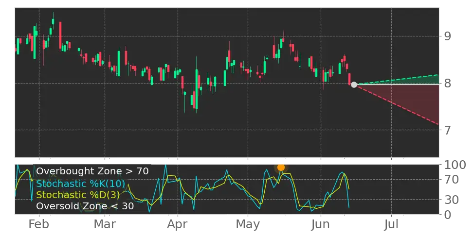
Task: Click the price axis label 8
Action: [448, 83]
